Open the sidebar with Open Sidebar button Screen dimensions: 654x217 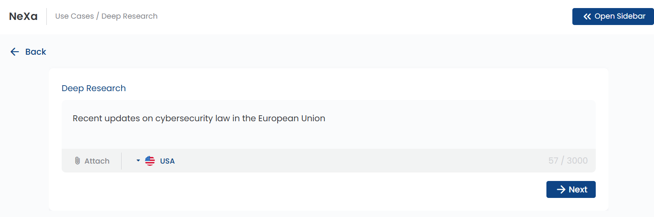tap(613, 17)
